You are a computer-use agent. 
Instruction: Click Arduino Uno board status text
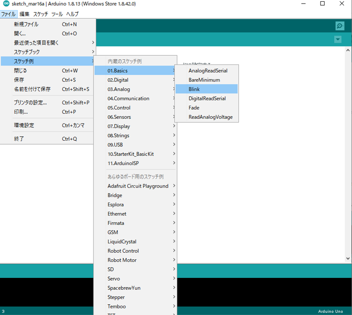(x=330, y=311)
